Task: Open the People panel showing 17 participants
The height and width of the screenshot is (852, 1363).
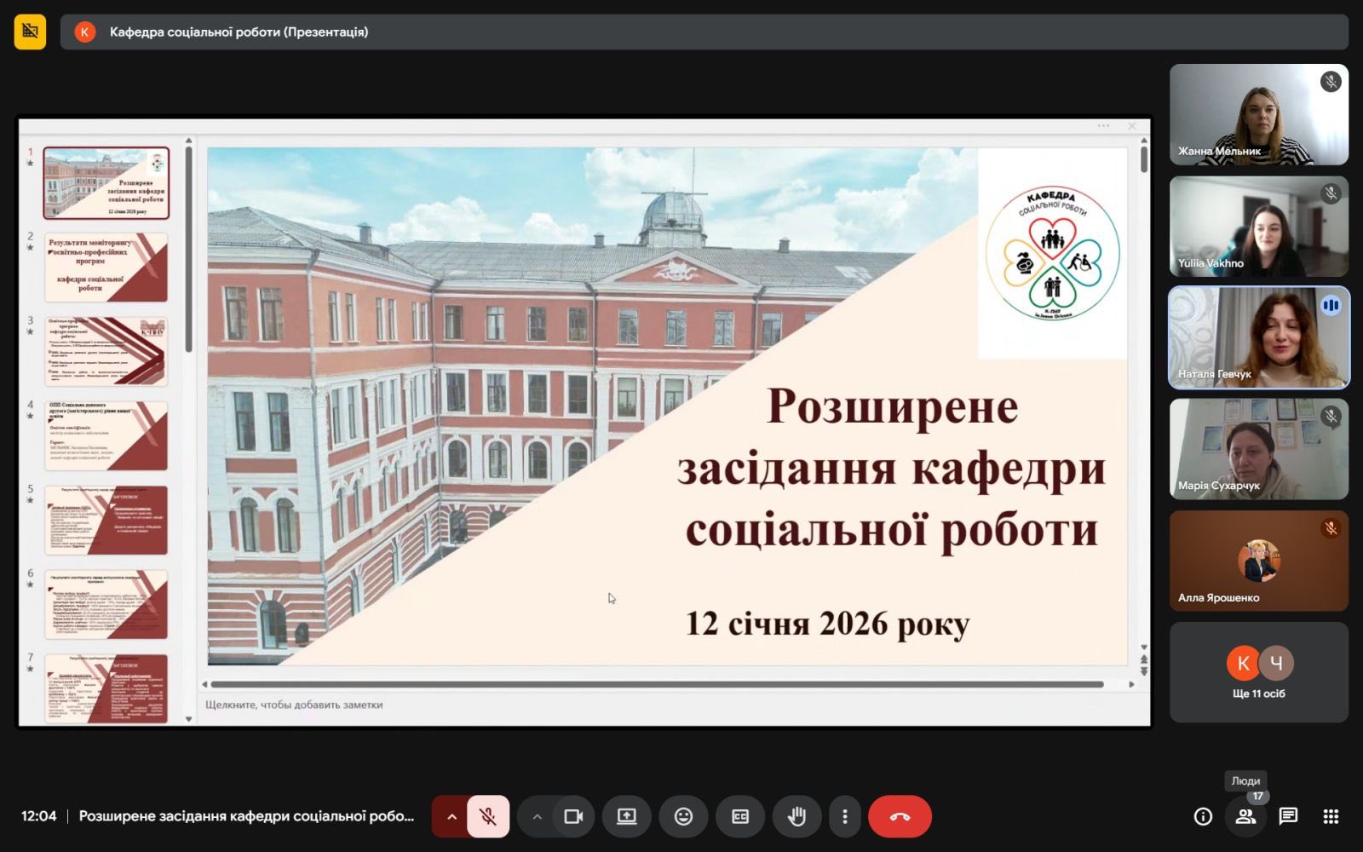Action: click(1245, 816)
